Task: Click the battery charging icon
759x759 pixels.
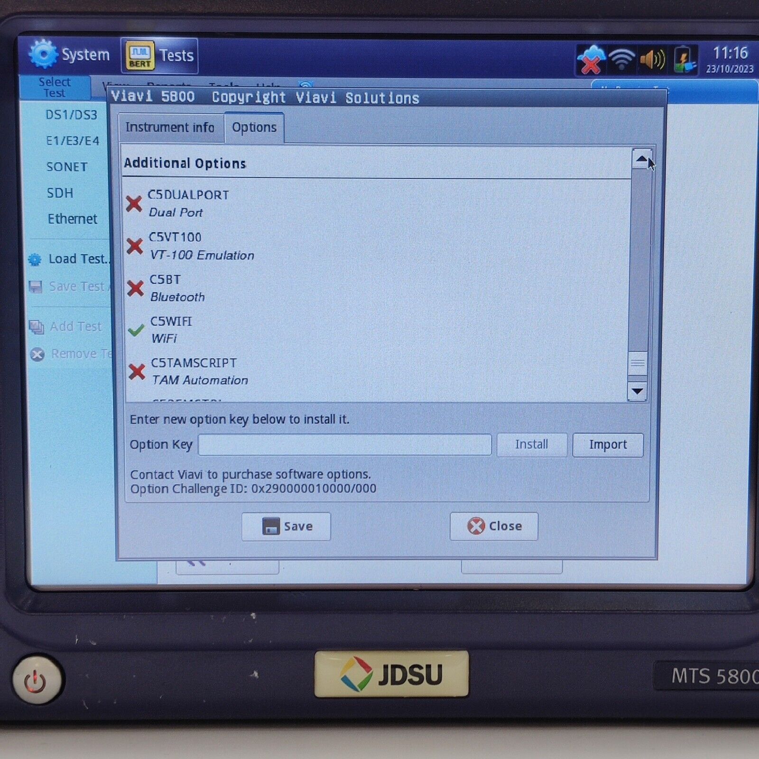Action: point(684,60)
